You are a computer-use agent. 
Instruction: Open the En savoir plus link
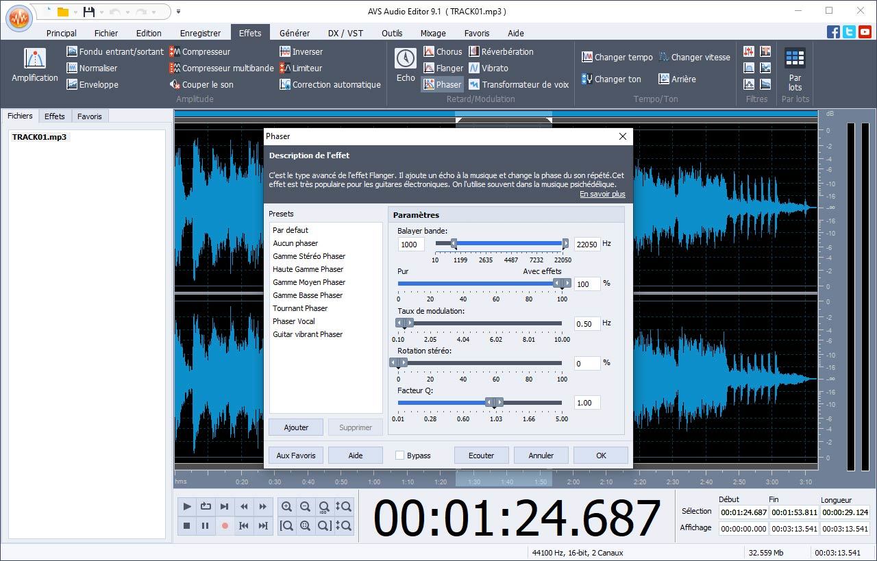click(602, 194)
